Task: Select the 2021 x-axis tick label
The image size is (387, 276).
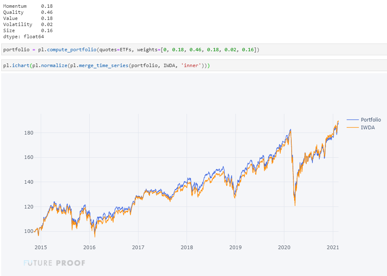Action: [333, 247]
